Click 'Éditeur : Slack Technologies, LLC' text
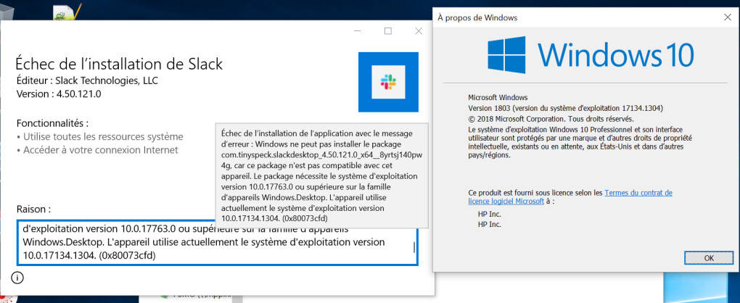The width and height of the screenshot is (740, 303). tap(87, 80)
